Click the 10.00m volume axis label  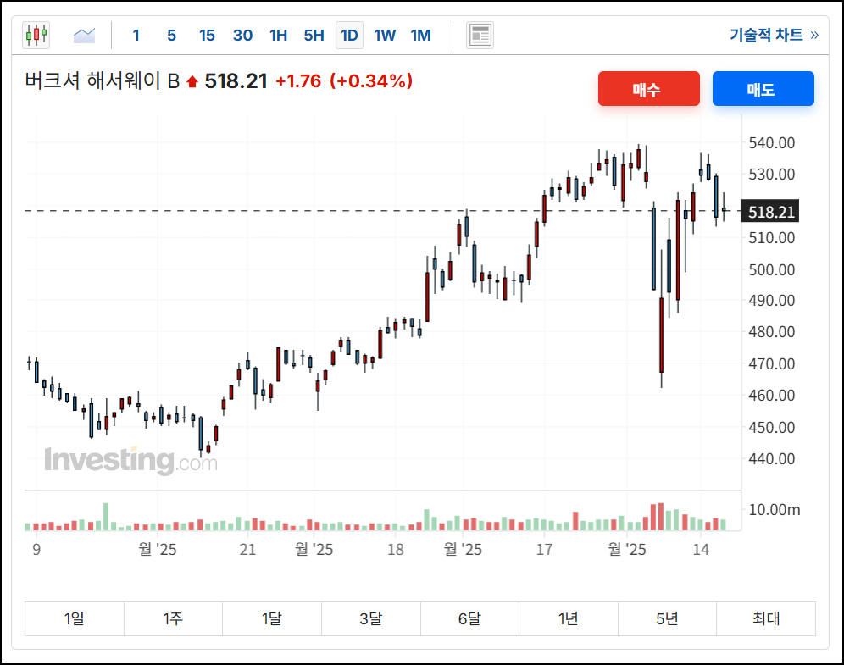click(x=774, y=509)
